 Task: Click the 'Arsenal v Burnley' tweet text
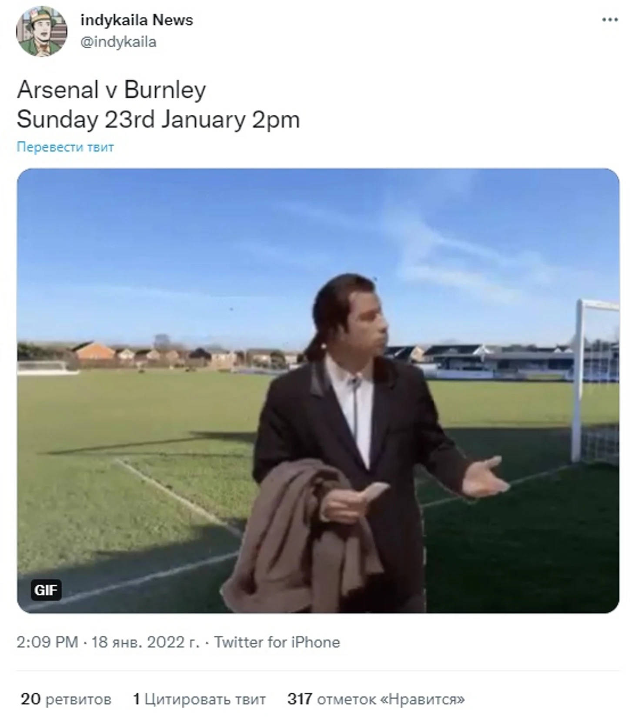click(x=111, y=90)
